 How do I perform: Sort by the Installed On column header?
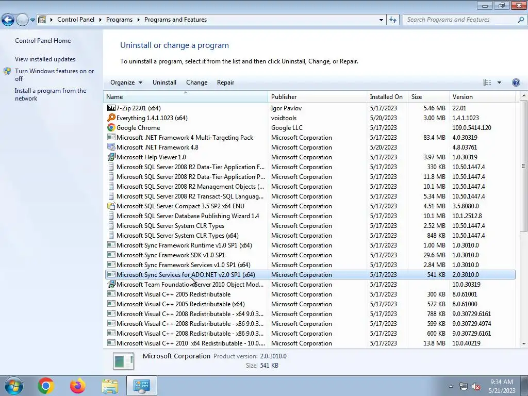point(388,96)
